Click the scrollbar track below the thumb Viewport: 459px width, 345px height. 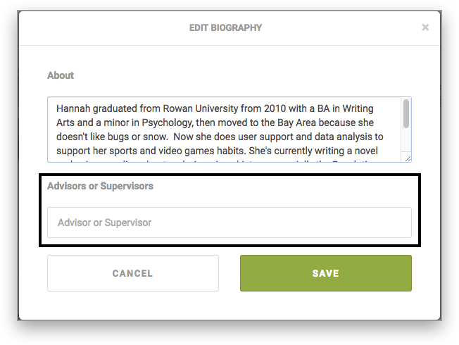click(x=406, y=140)
